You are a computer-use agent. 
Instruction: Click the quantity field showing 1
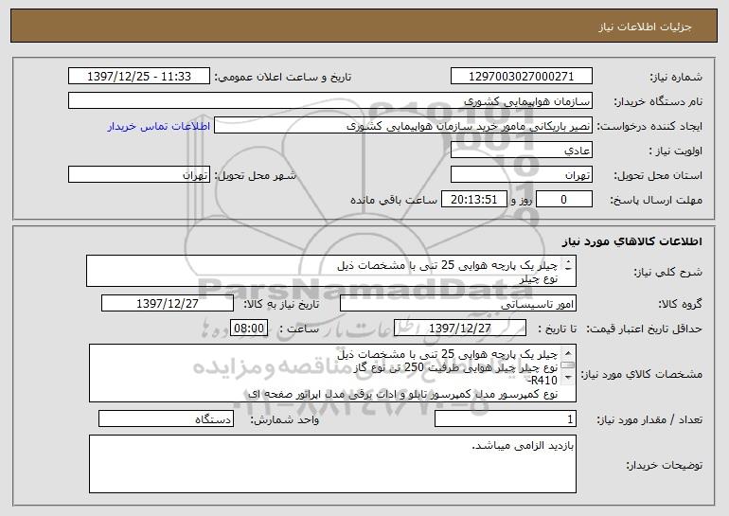click(x=506, y=418)
